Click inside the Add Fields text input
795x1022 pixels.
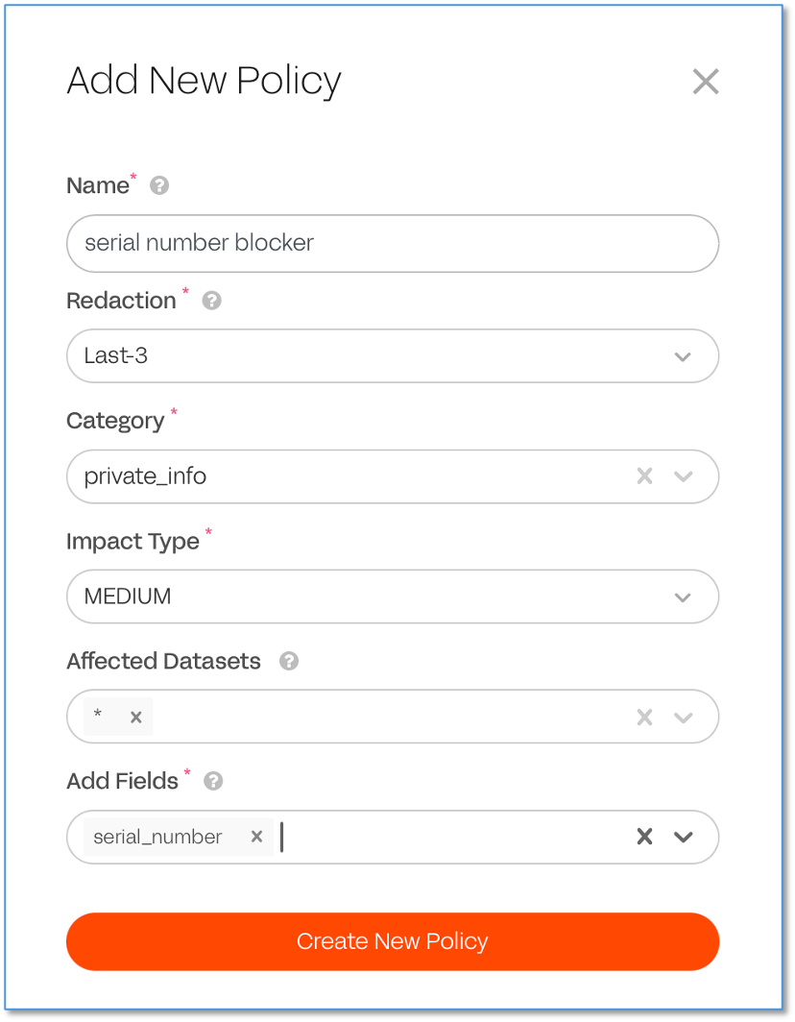point(432,837)
